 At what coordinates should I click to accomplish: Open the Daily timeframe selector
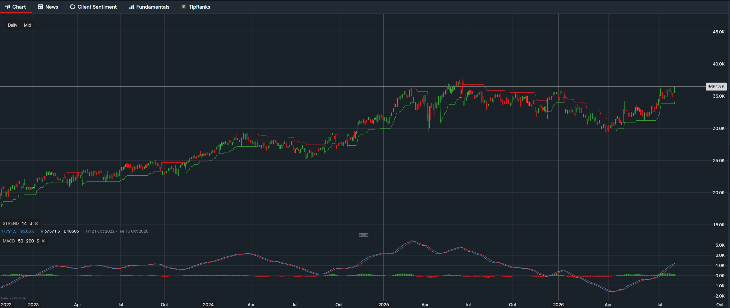[13, 25]
